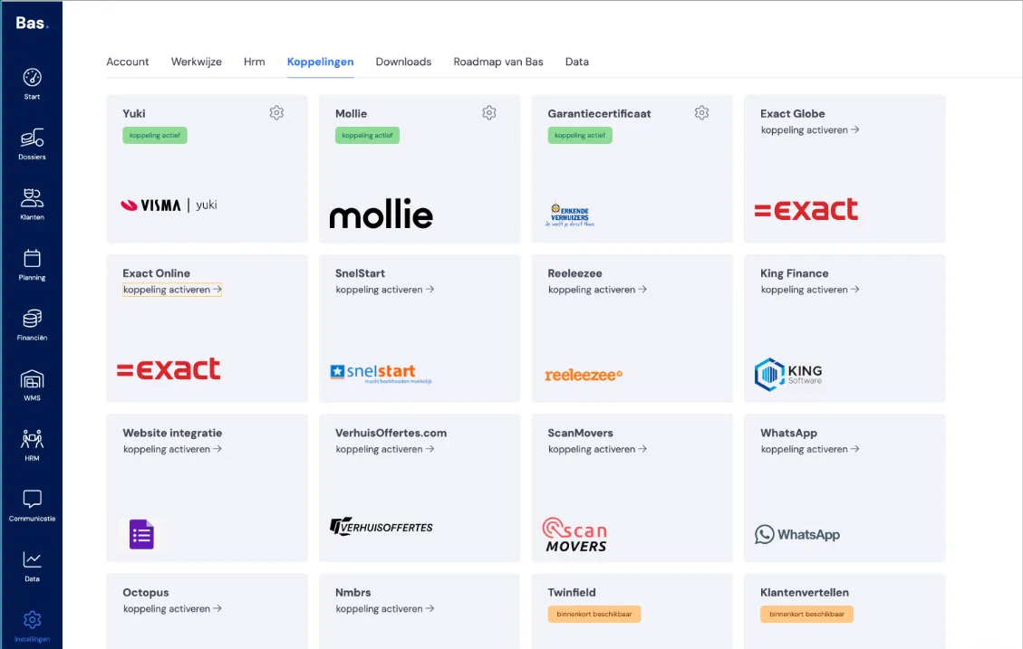Click the Exact Globe card's exact logo
Image resolution: width=1023 pixels, height=649 pixels.
click(x=806, y=209)
